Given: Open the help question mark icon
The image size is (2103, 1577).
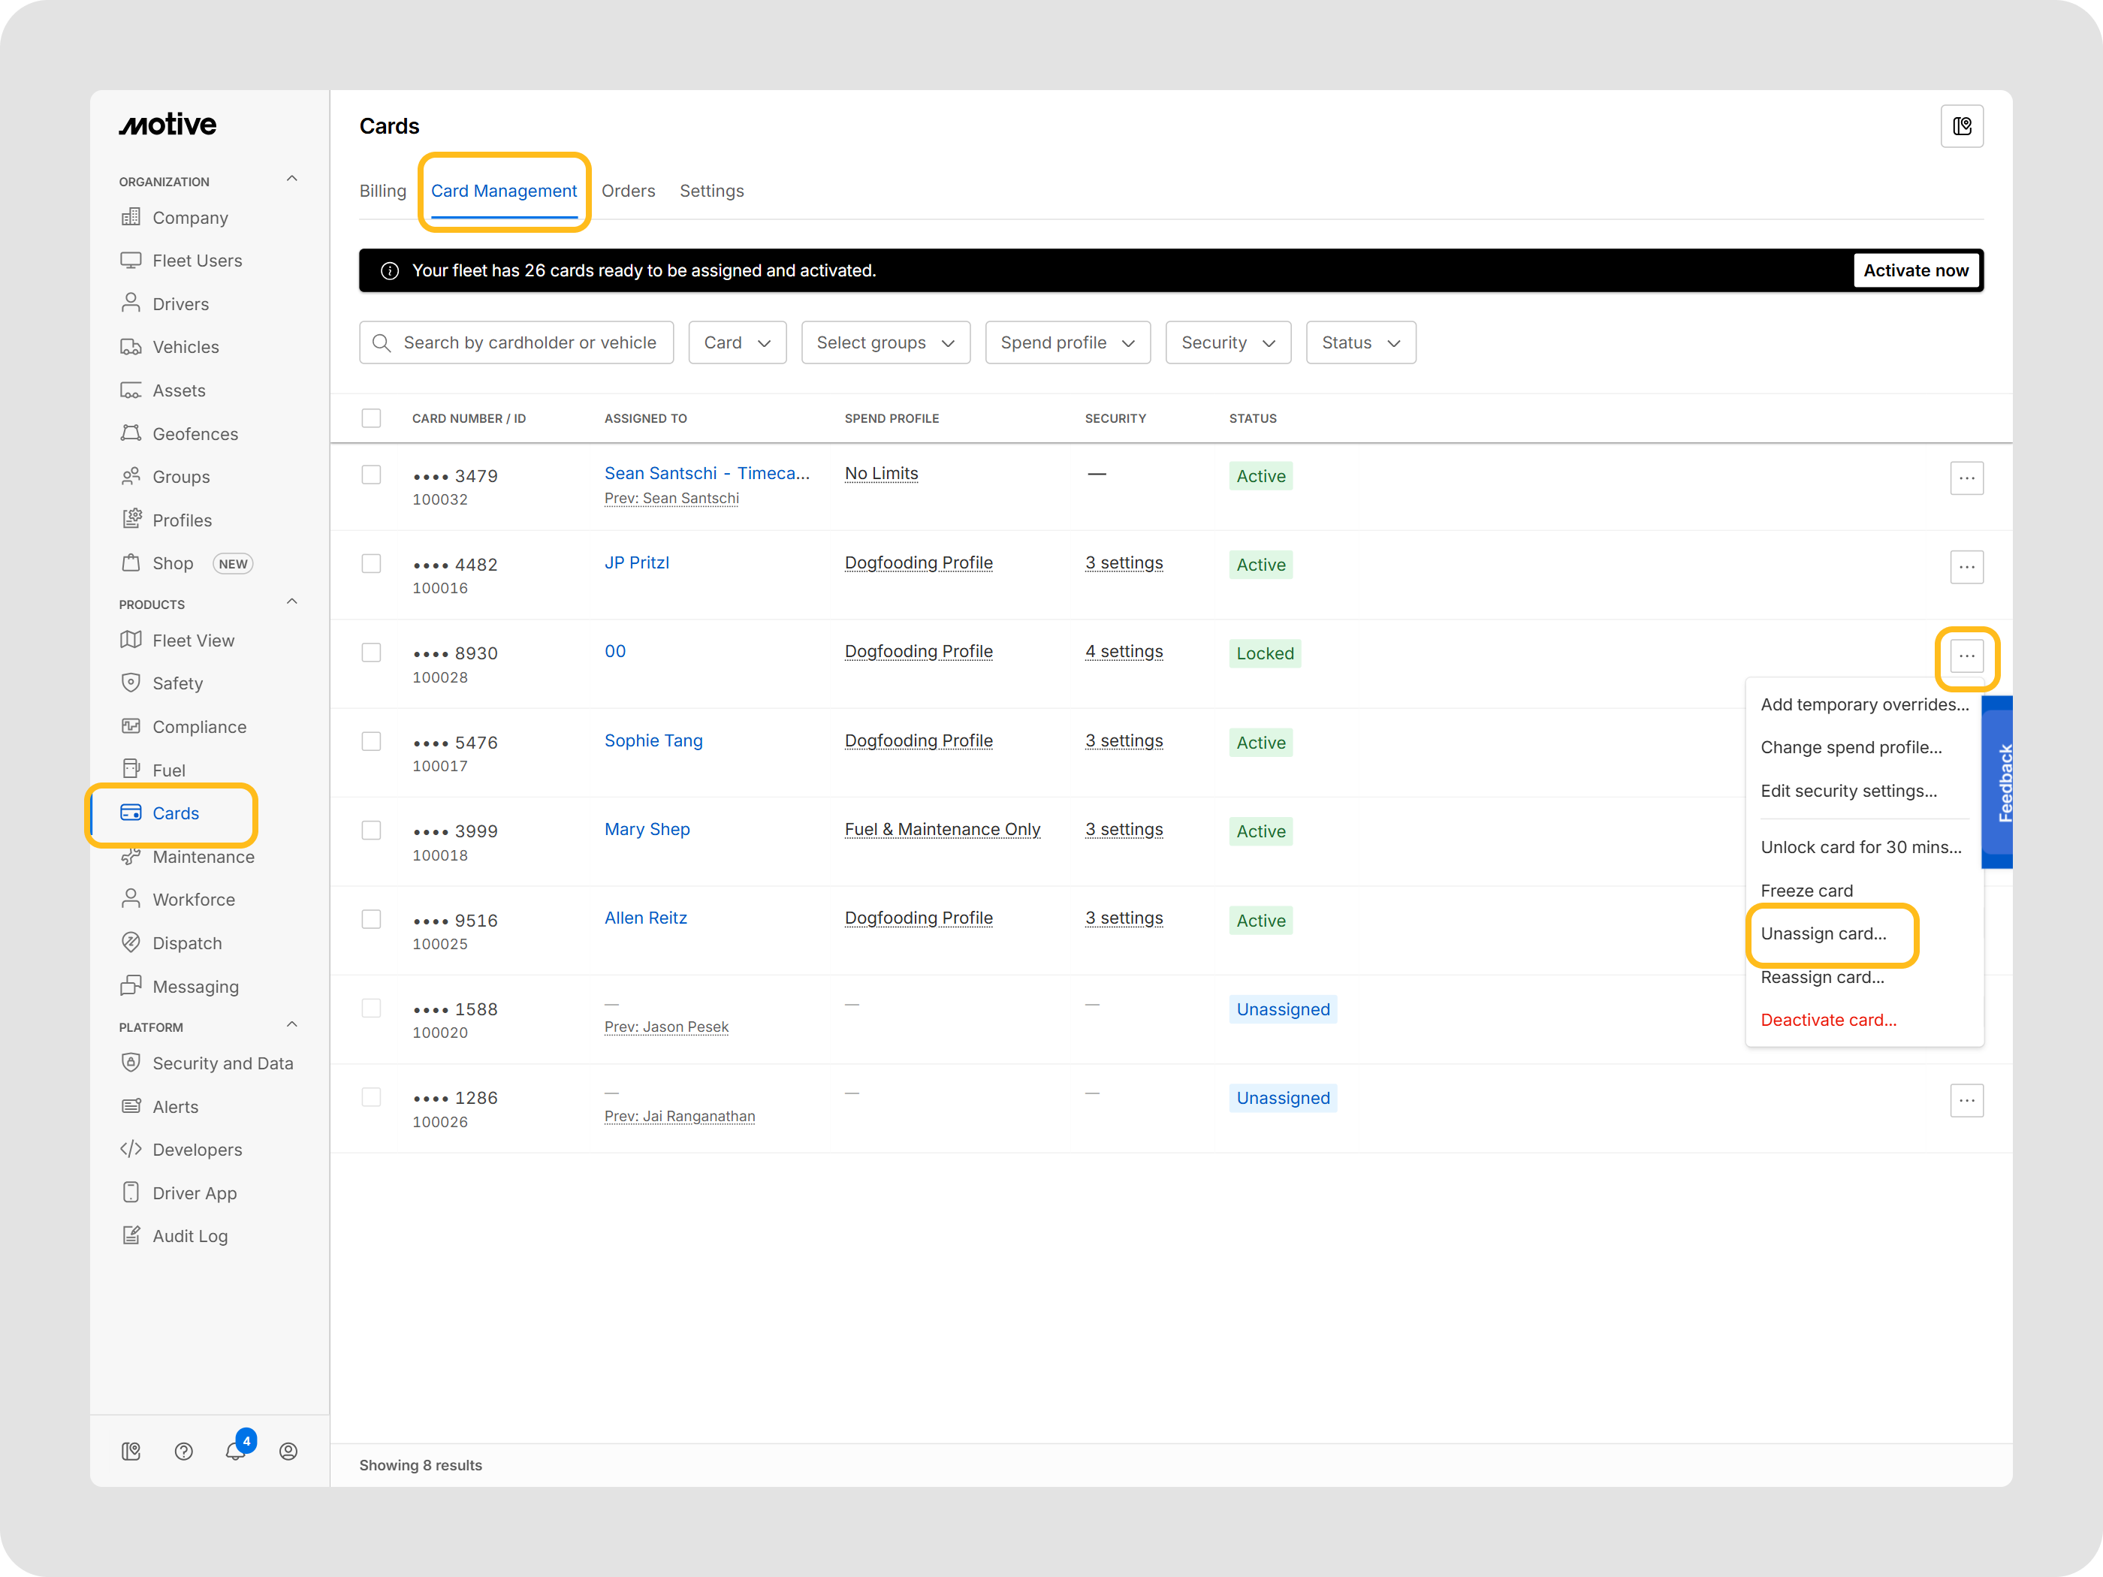Looking at the screenshot, I should [183, 1451].
